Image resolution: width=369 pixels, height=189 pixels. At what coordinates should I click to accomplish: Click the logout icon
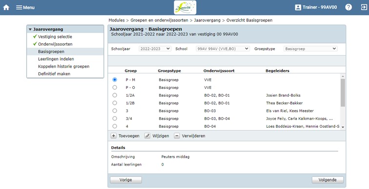pos(364,7)
